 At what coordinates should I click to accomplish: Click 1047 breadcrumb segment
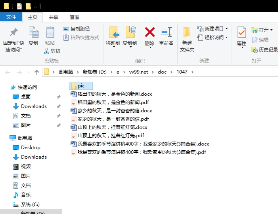[x=182, y=72]
